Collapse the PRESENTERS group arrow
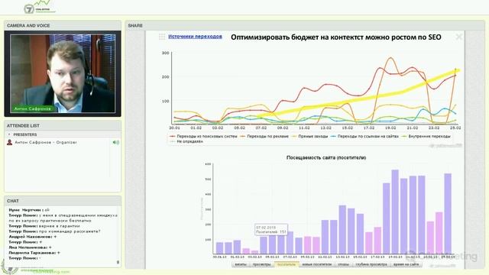The width and height of the screenshot is (489, 275). (x=9, y=134)
